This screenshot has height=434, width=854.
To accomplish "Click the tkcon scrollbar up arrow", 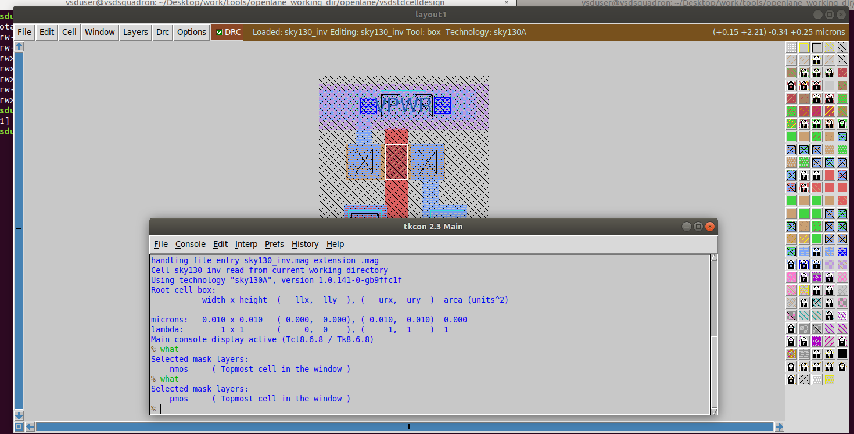I will 714,258.
